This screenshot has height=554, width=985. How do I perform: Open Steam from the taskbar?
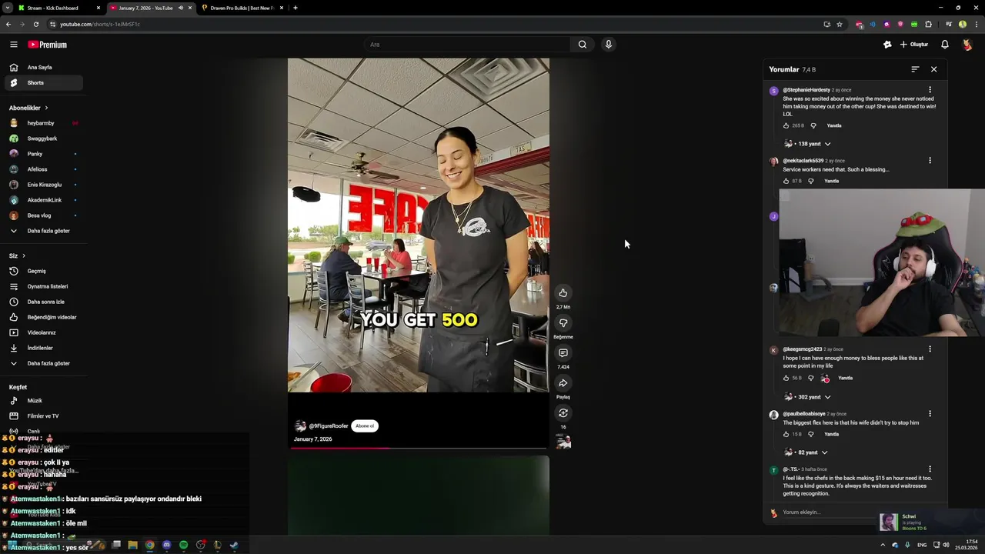[234, 545]
